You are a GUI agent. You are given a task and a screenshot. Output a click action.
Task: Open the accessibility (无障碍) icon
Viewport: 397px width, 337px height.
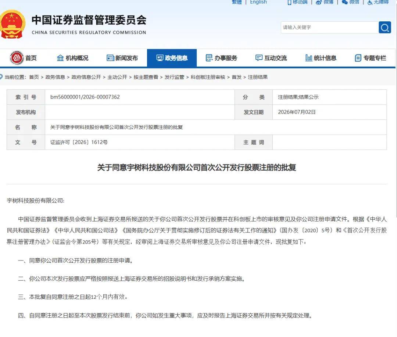tap(370, 2)
